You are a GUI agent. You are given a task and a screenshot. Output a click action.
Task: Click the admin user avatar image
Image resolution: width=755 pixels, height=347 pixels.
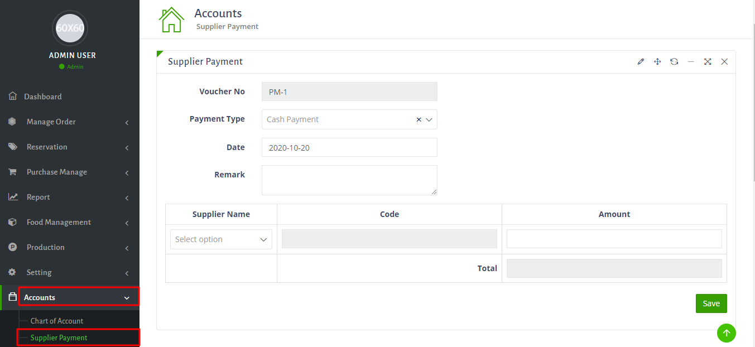70,28
